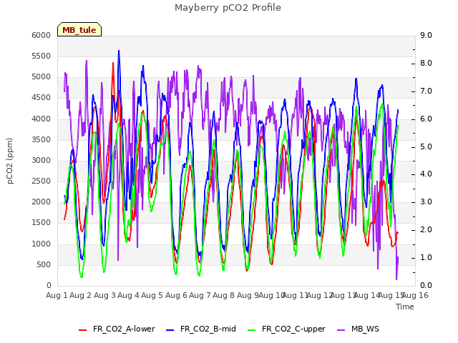Viewport: 458px width, 343px height.
Task: Click the Aug 7 date tick label
Action: point(200,295)
